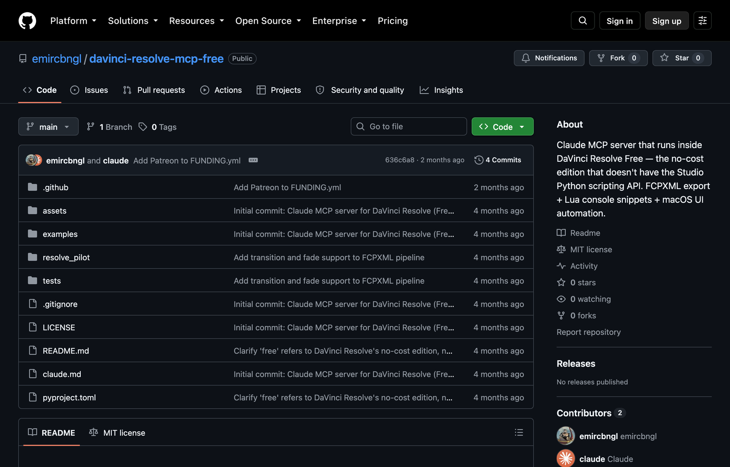This screenshot has height=467, width=730.
Task: Switch to Issues tab
Action: (89, 90)
